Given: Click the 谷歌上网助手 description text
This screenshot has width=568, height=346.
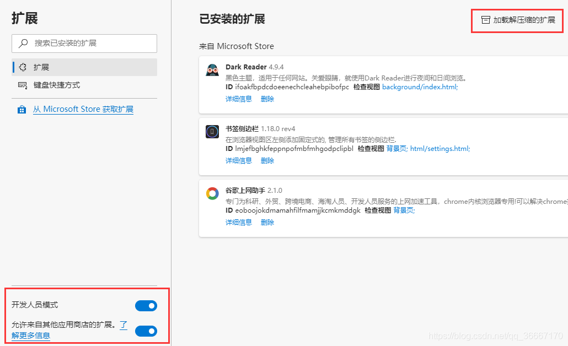Looking at the screenshot, I should (x=396, y=201).
